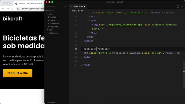The width and height of the screenshot is (185, 104).
Task: Click body in the breadcrumb
Action: coord(80,11)
